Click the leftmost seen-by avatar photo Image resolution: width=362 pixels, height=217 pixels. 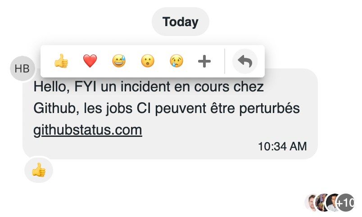[x=311, y=202]
